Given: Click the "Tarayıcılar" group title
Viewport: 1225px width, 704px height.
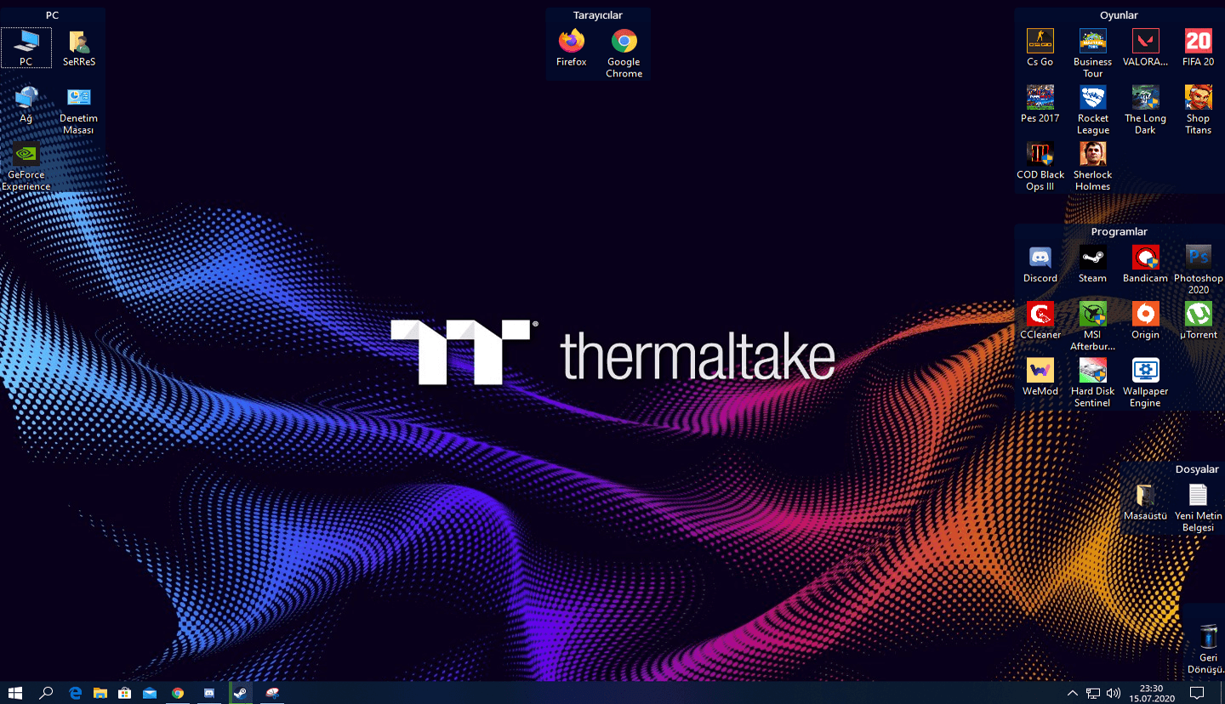Looking at the screenshot, I should click(597, 15).
